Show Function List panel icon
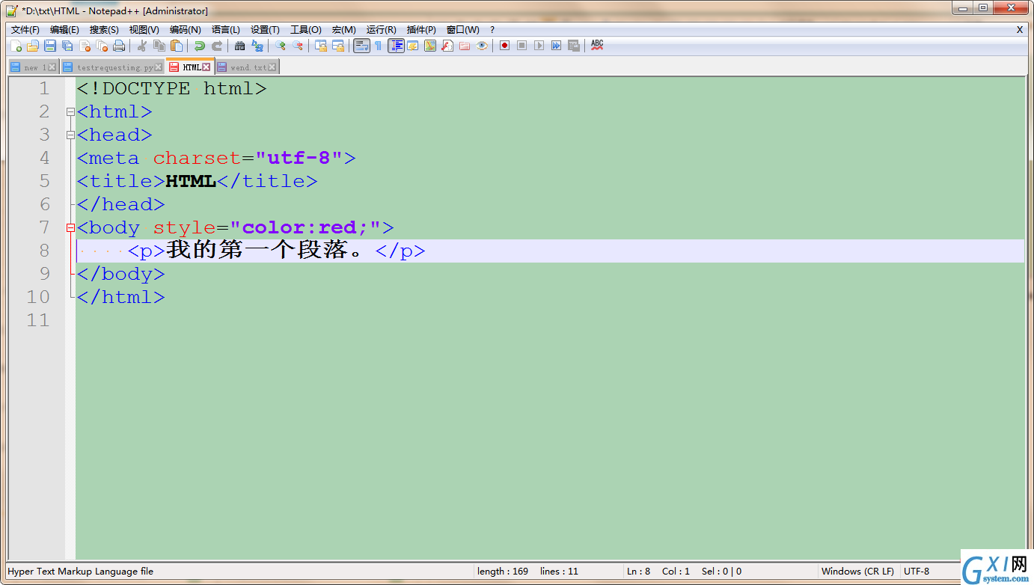The height and width of the screenshot is (585, 1034). 447,46
